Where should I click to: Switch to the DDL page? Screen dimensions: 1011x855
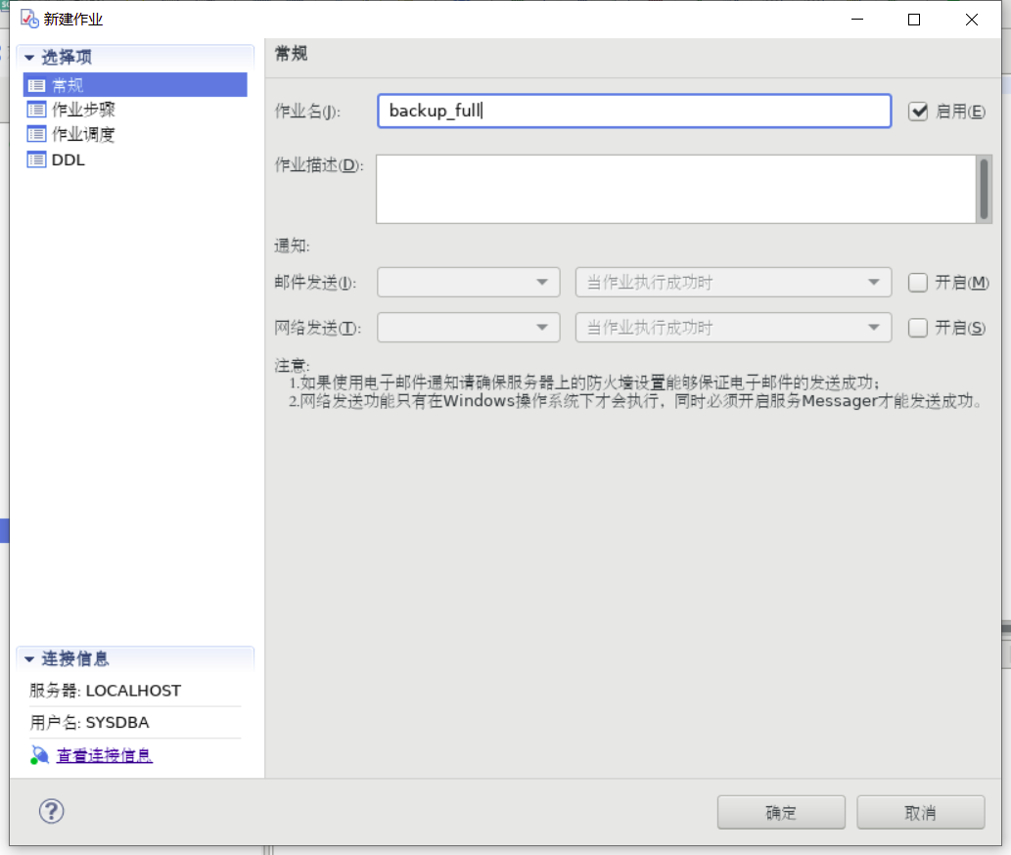click(67, 158)
